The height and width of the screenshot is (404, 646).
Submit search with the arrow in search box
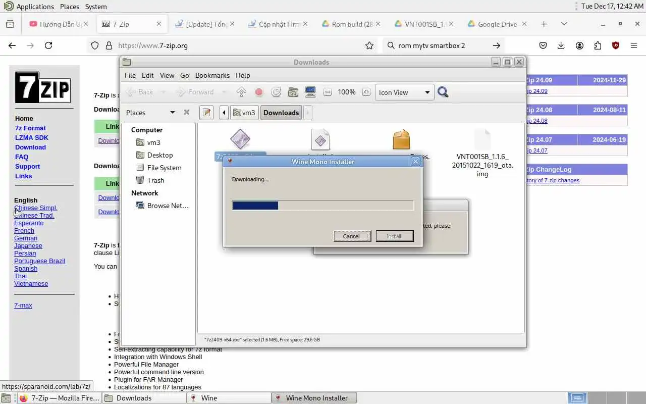click(x=497, y=45)
